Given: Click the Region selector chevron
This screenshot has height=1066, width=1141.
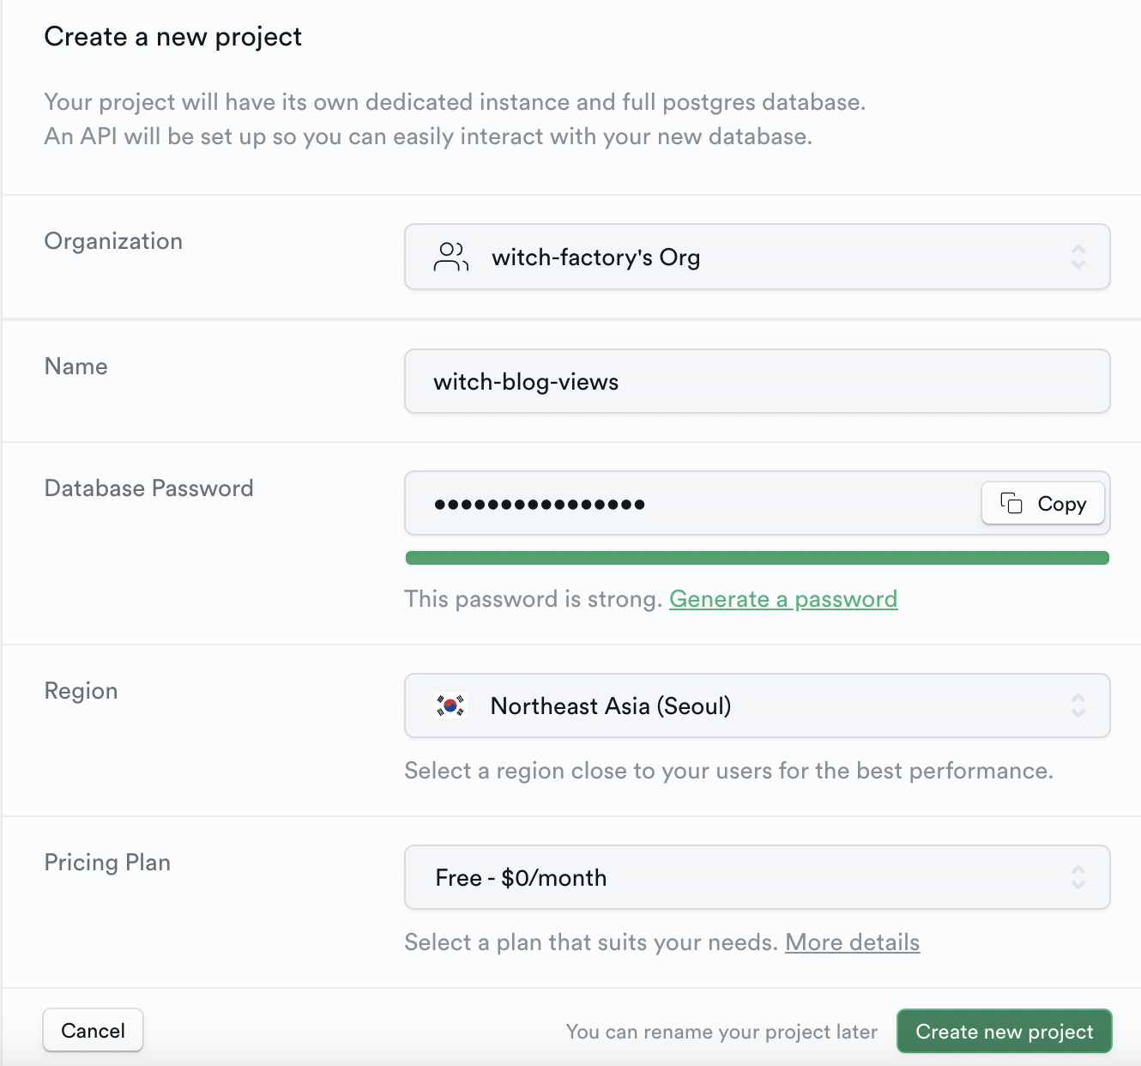Looking at the screenshot, I should [x=1078, y=706].
